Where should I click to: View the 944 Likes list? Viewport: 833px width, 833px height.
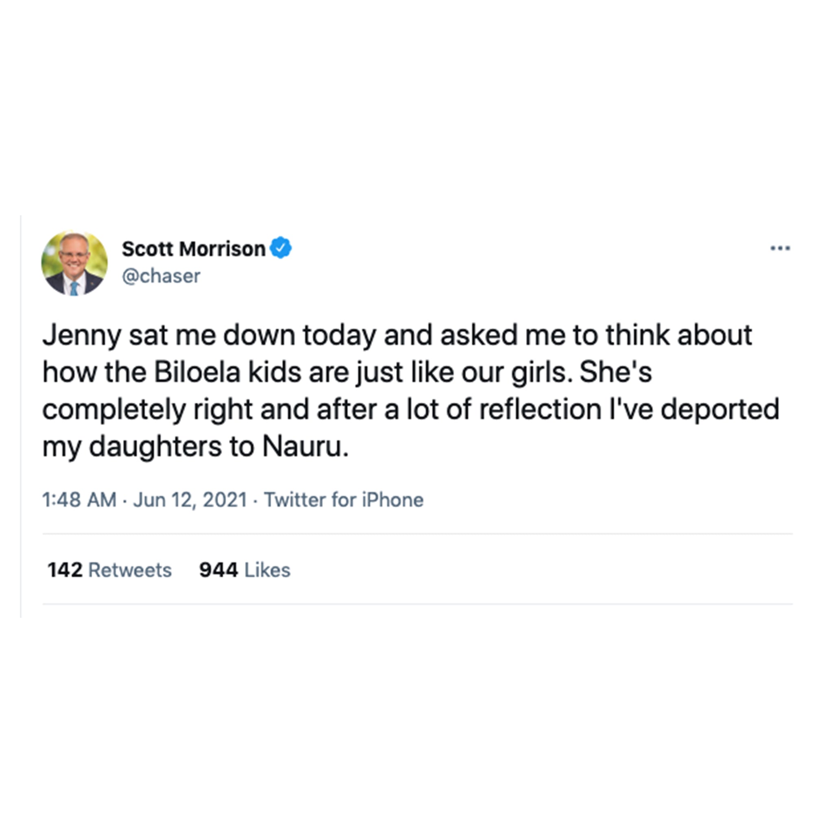[244, 570]
